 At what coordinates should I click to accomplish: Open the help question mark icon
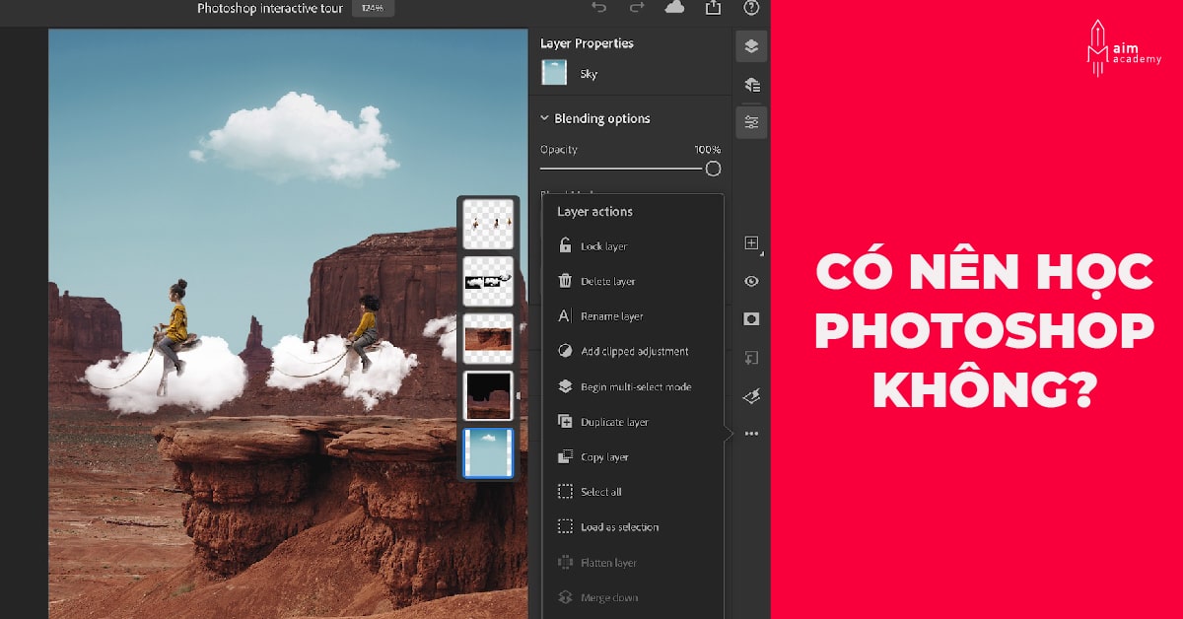pos(751,8)
